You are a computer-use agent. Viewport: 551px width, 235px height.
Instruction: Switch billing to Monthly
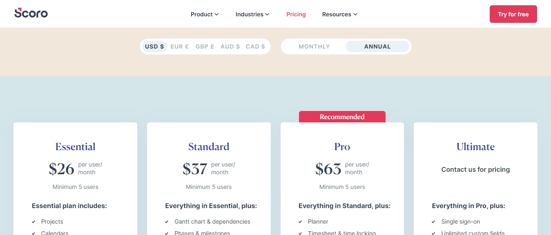314,47
